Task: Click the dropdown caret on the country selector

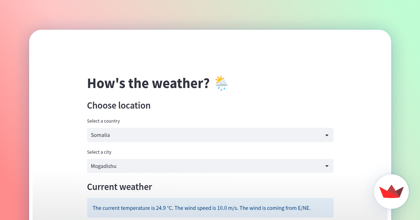Action: click(x=327, y=135)
